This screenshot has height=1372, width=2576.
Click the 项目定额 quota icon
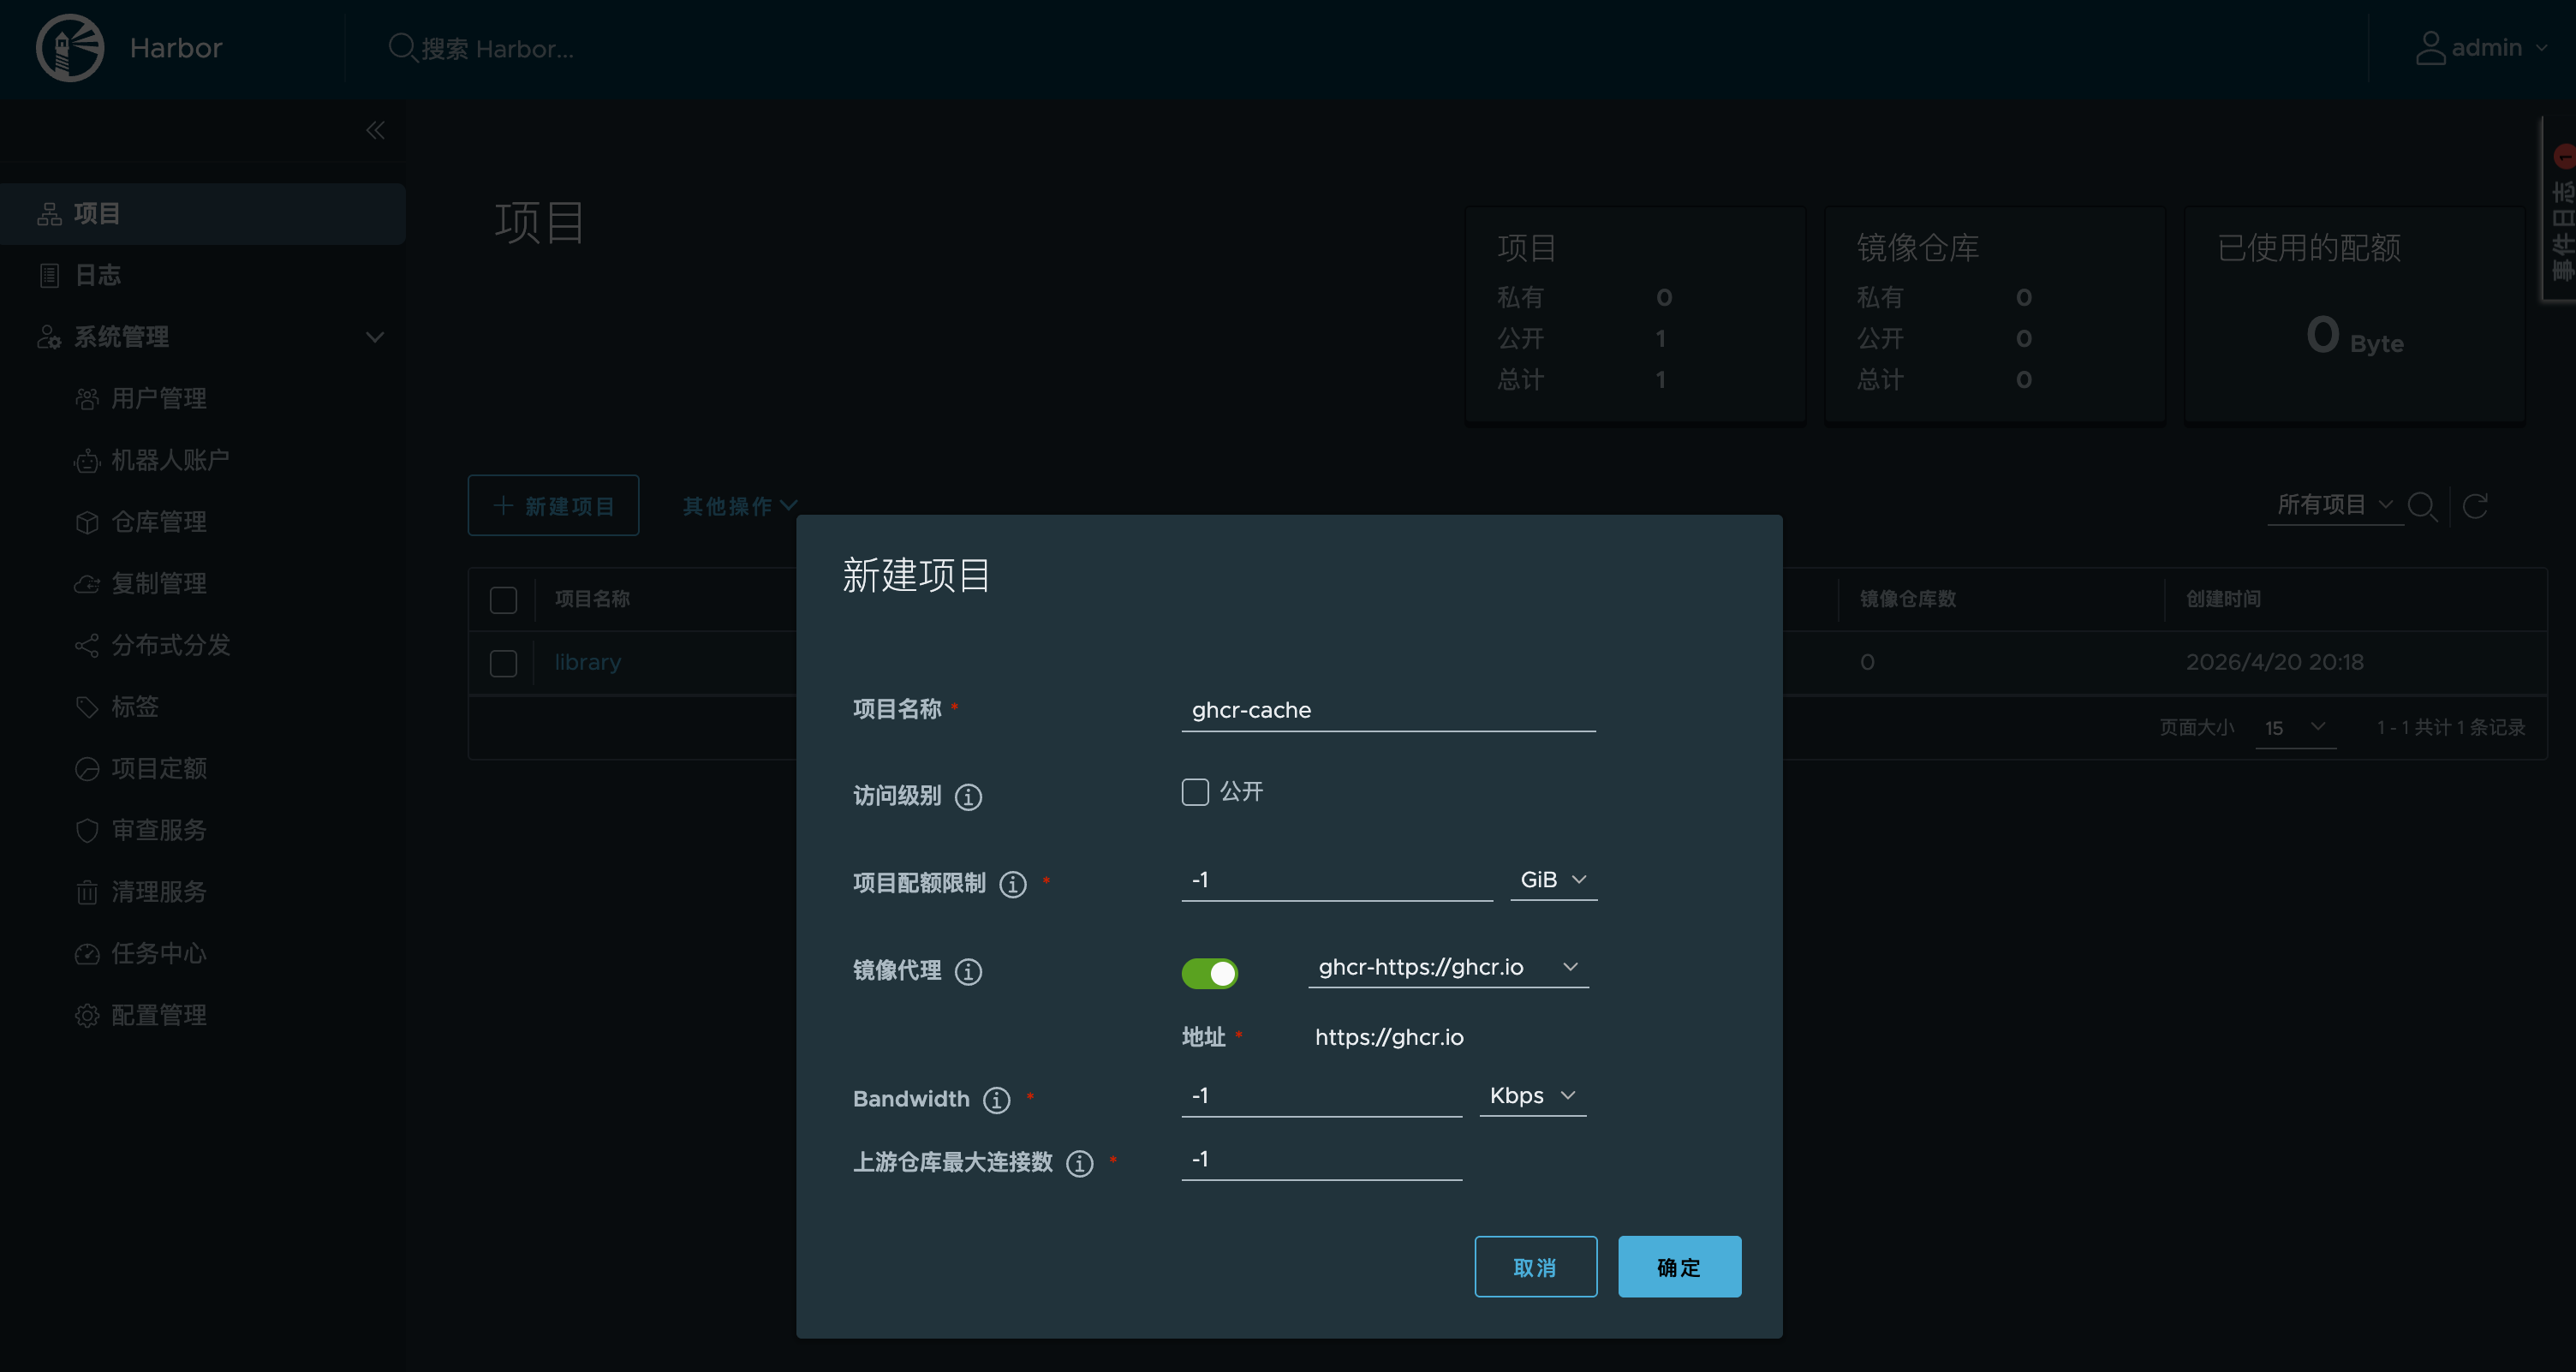tap(87, 769)
